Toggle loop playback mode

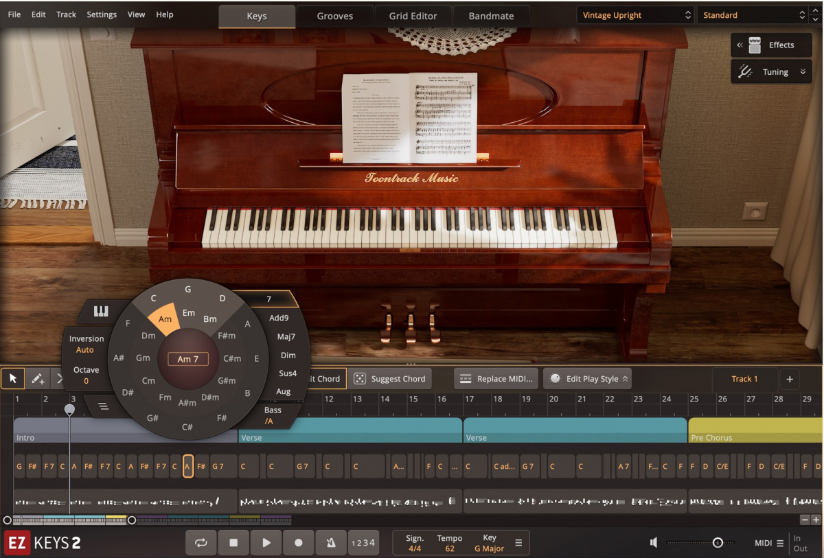click(201, 542)
